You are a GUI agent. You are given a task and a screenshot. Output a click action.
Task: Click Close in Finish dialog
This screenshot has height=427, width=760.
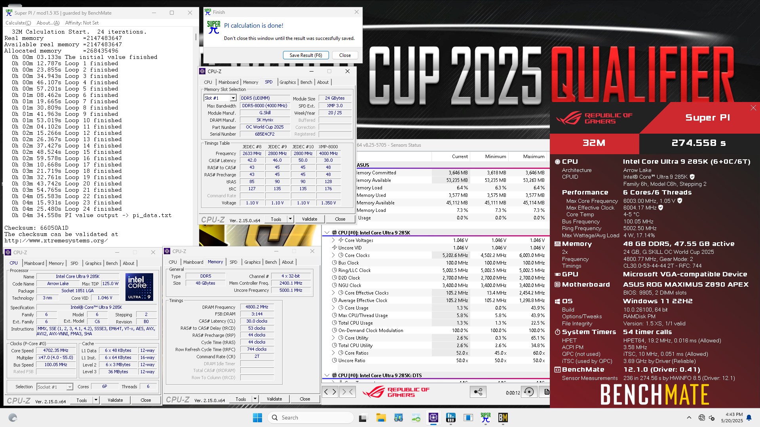pos(345,55)
